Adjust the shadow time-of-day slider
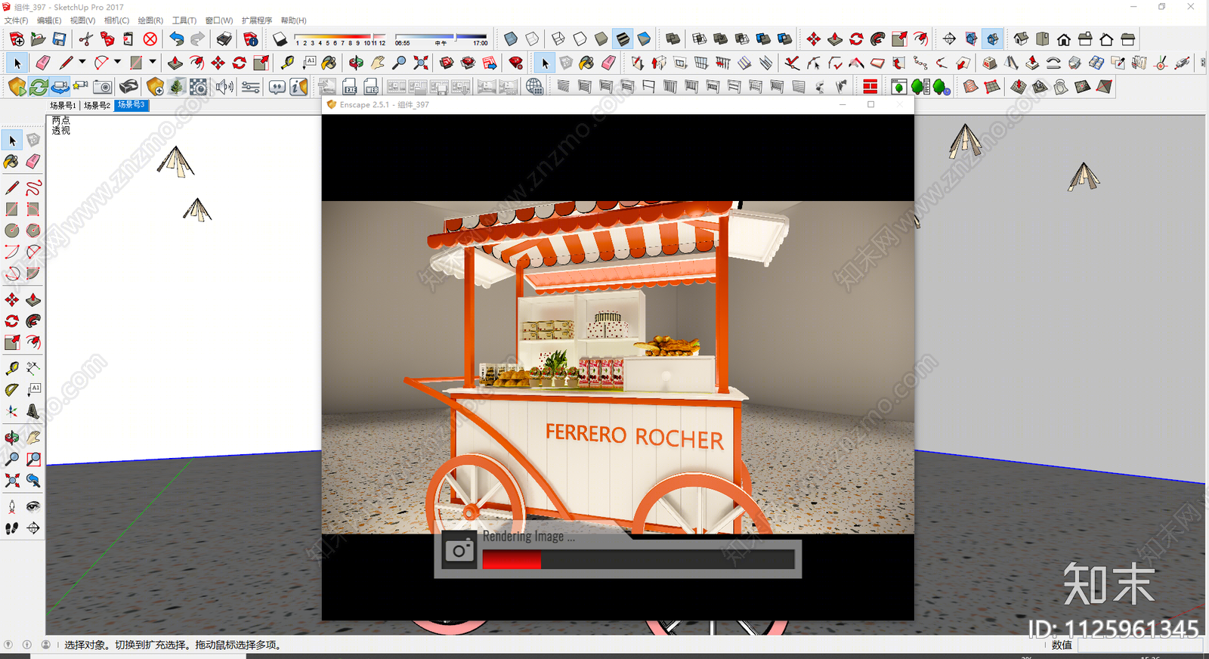 point(441,36)
